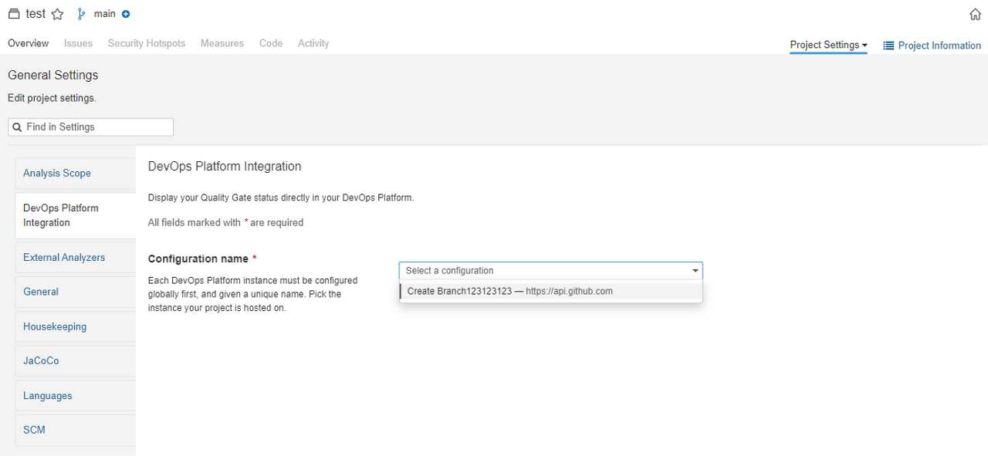The height and width of the screenshot is (456, 988).
Task: Open JaCoCo settings category
Action: [76, 360]
